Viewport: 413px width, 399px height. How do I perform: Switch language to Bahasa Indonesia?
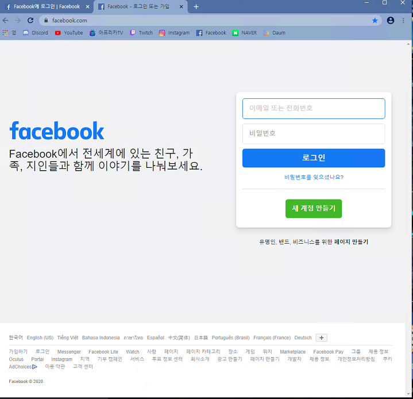pyautogui.click(x=101, y=337)
